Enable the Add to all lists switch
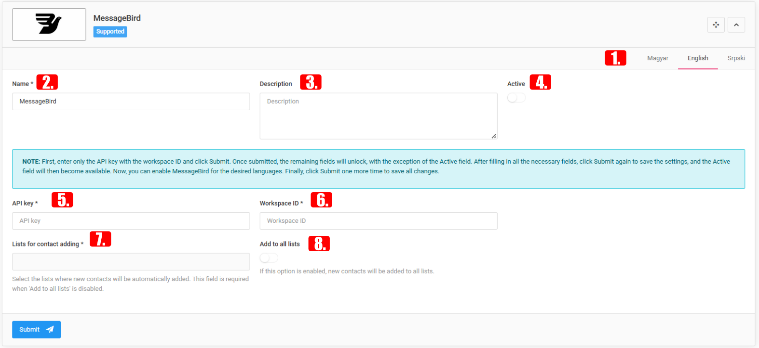759x348 pixels. [269, 258]
